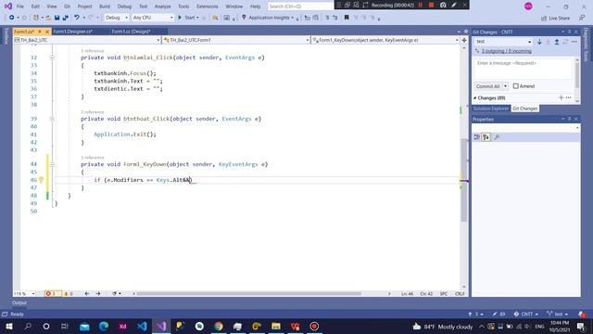Click the warning count indicator in the editor footer
The image size is (593, 334).
[x=68, y=293]
